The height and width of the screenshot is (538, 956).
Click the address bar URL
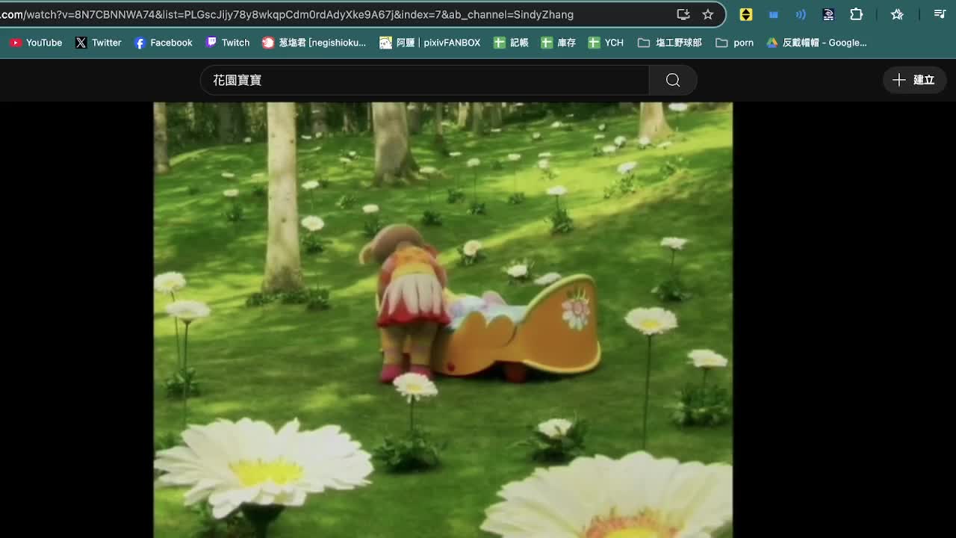point(287,14)
